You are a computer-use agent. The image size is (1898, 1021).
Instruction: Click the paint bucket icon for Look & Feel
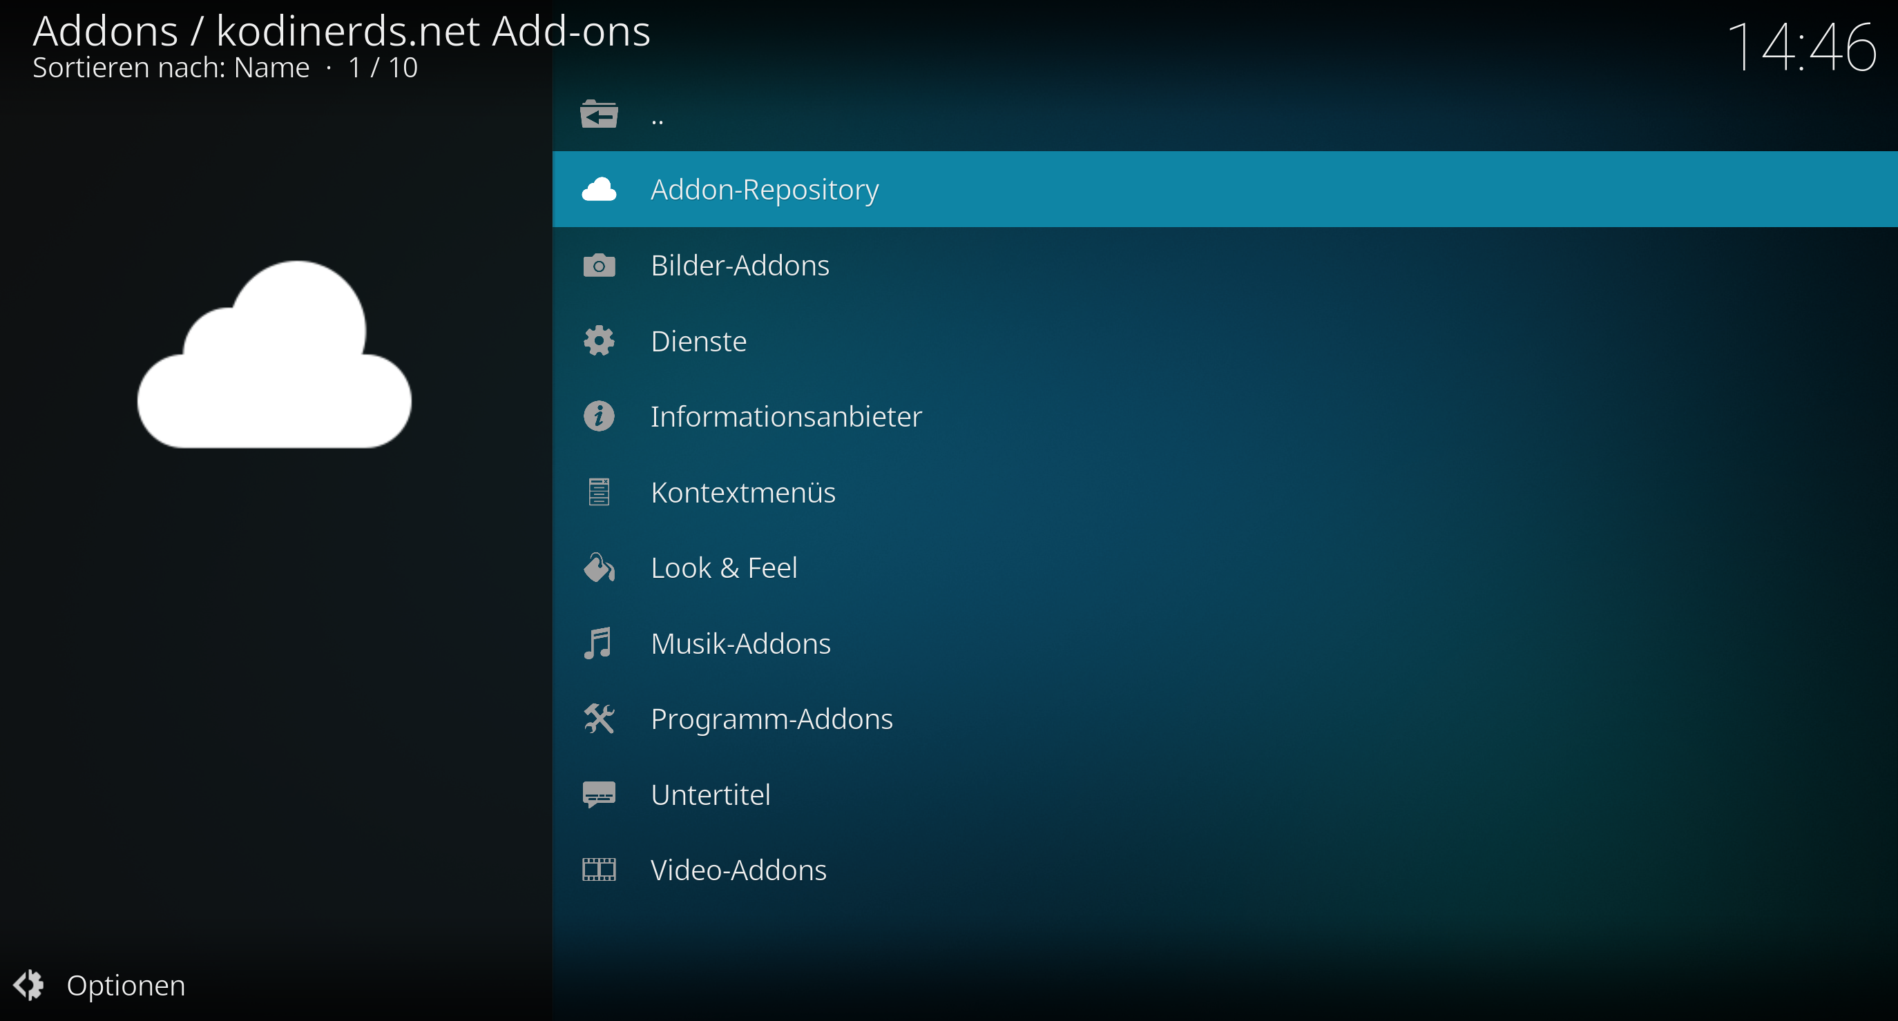[x=599, y=567]
